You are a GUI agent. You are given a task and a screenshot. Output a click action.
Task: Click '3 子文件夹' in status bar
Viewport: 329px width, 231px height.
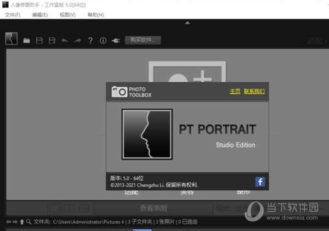click(140, 222)
